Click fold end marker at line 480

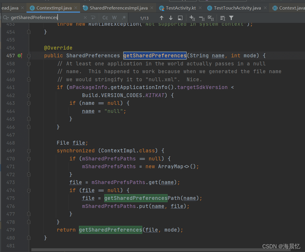point(29,238)
